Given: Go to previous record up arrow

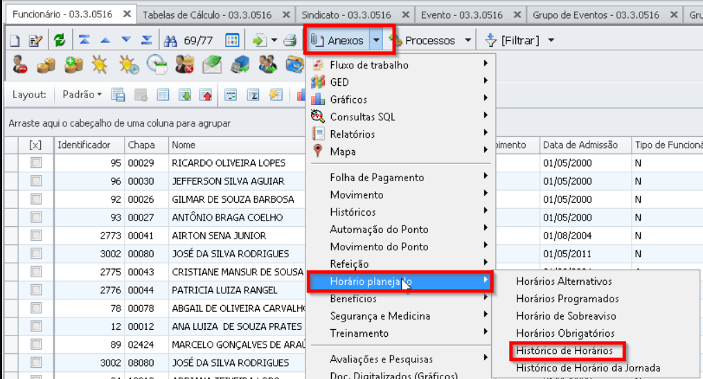Looking at the screenshot, I should [x=105, y=40].
